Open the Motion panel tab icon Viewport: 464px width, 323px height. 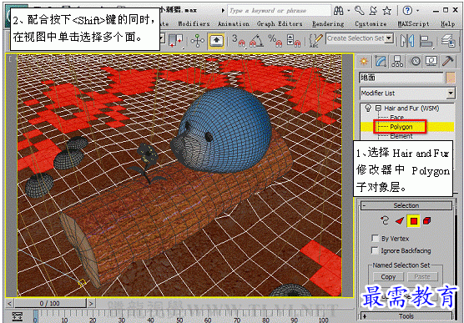[x=415, y=62]
